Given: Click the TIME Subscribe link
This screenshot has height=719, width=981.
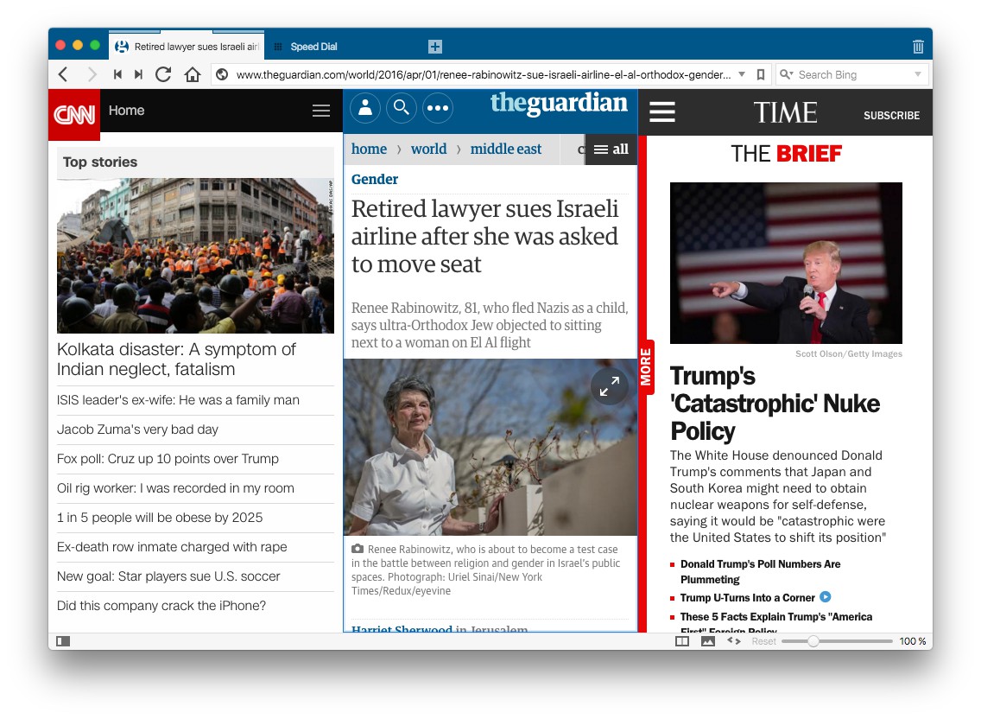Looking at the screenshot, I should tap(891, 115).
